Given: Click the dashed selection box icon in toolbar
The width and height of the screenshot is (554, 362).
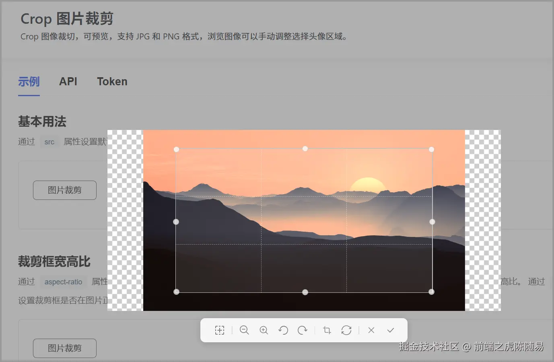Looking at the screenshot, I should [220, 330].
